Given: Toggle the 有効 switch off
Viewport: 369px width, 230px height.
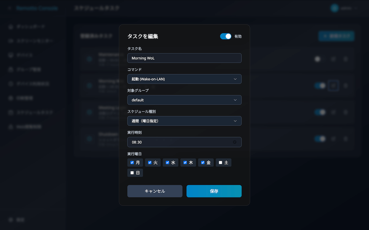Looking at the screenshot, I should point(226,36).
